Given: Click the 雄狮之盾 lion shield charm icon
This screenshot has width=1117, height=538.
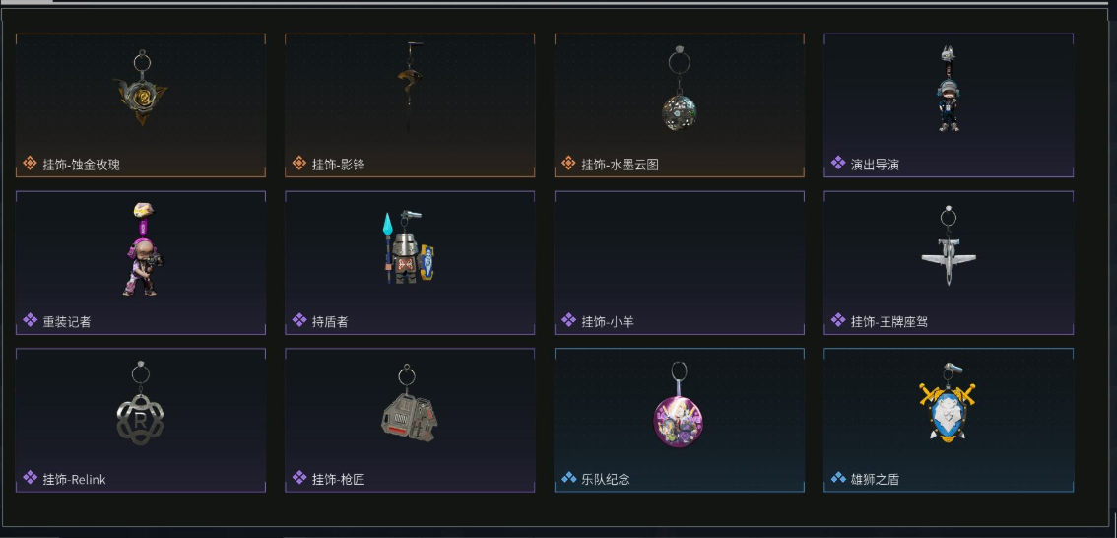Looking at the screenshot, I should click(948, 403).
